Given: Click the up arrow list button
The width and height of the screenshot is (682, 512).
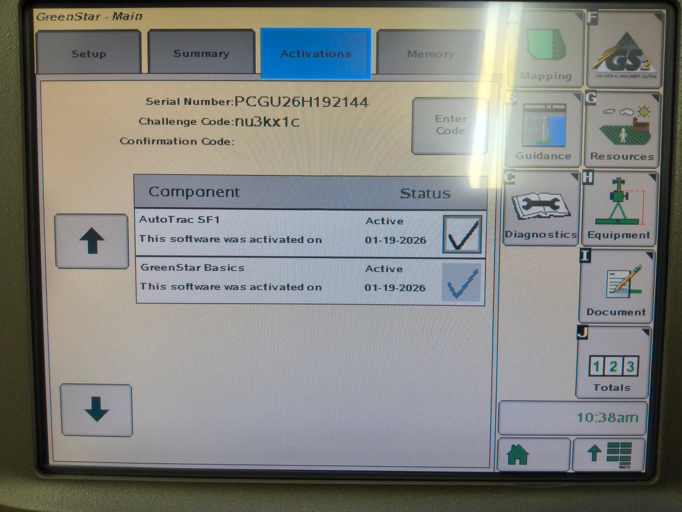Looking at the screenshot, I should (92, 241).
